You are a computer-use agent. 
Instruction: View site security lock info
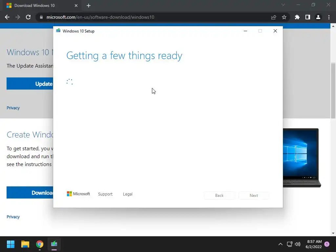[41, 17]
